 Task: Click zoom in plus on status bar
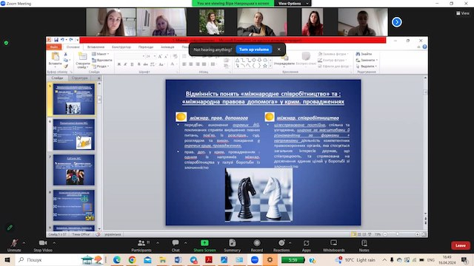click(x=417, y=234)
